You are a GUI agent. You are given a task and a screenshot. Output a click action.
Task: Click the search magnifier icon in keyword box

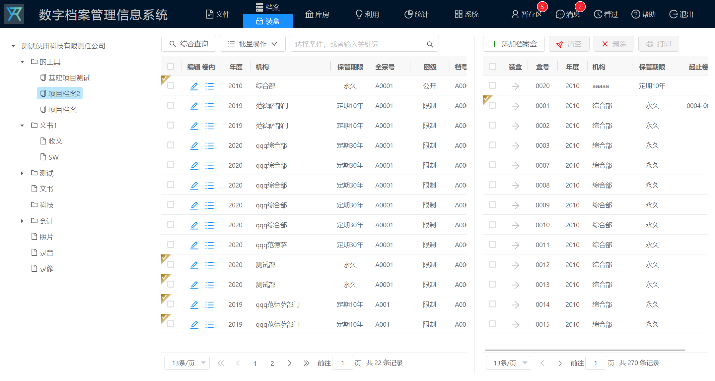(430, 44)
